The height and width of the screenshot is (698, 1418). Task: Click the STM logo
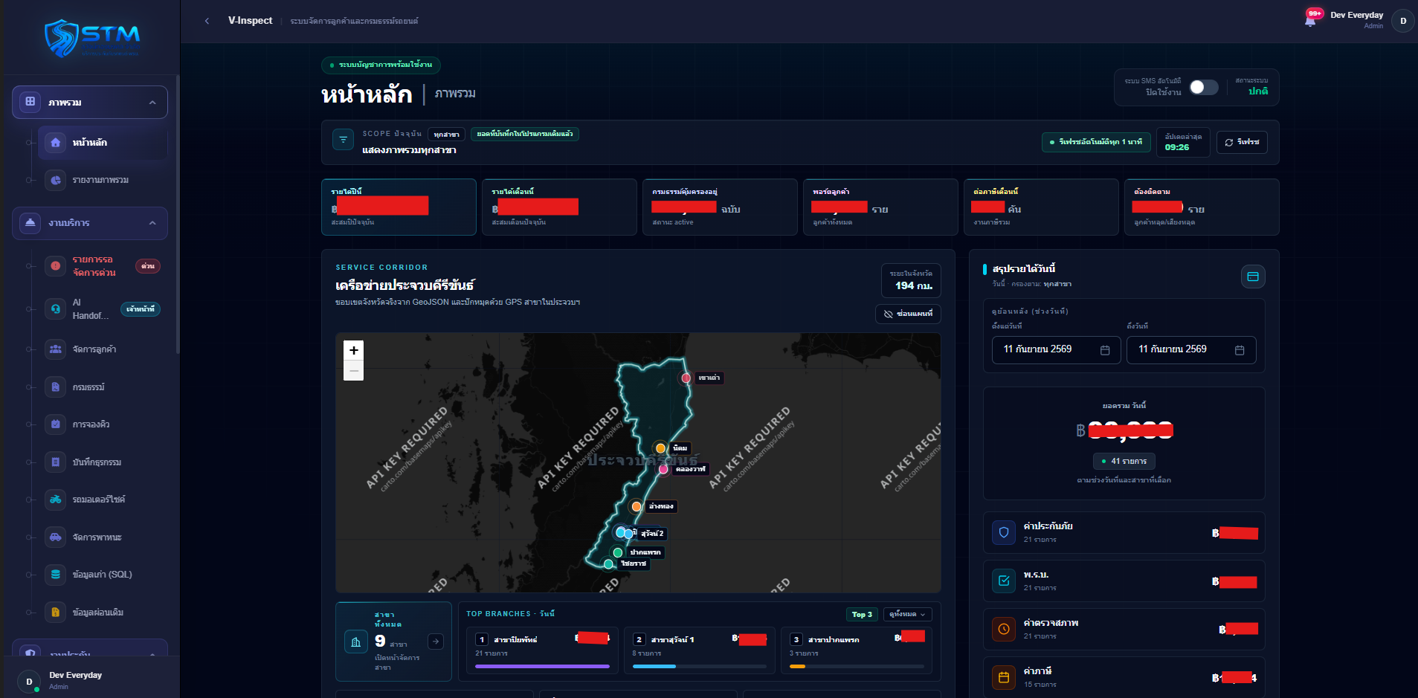(x=92, y=39)
